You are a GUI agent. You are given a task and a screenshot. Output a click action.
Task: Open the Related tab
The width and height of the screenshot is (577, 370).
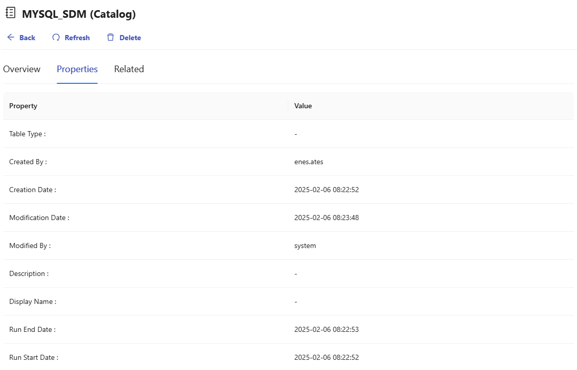pyautogui.click(x=129, y=69)
